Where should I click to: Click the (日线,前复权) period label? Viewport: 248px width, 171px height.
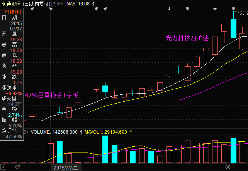37,4
